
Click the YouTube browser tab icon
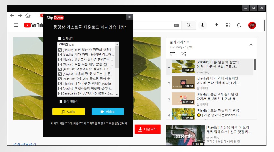42,15
